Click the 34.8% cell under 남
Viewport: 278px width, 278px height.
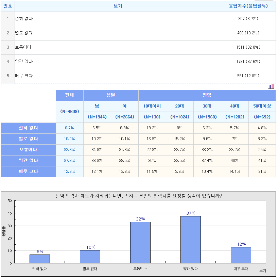(x=97, y=150)
